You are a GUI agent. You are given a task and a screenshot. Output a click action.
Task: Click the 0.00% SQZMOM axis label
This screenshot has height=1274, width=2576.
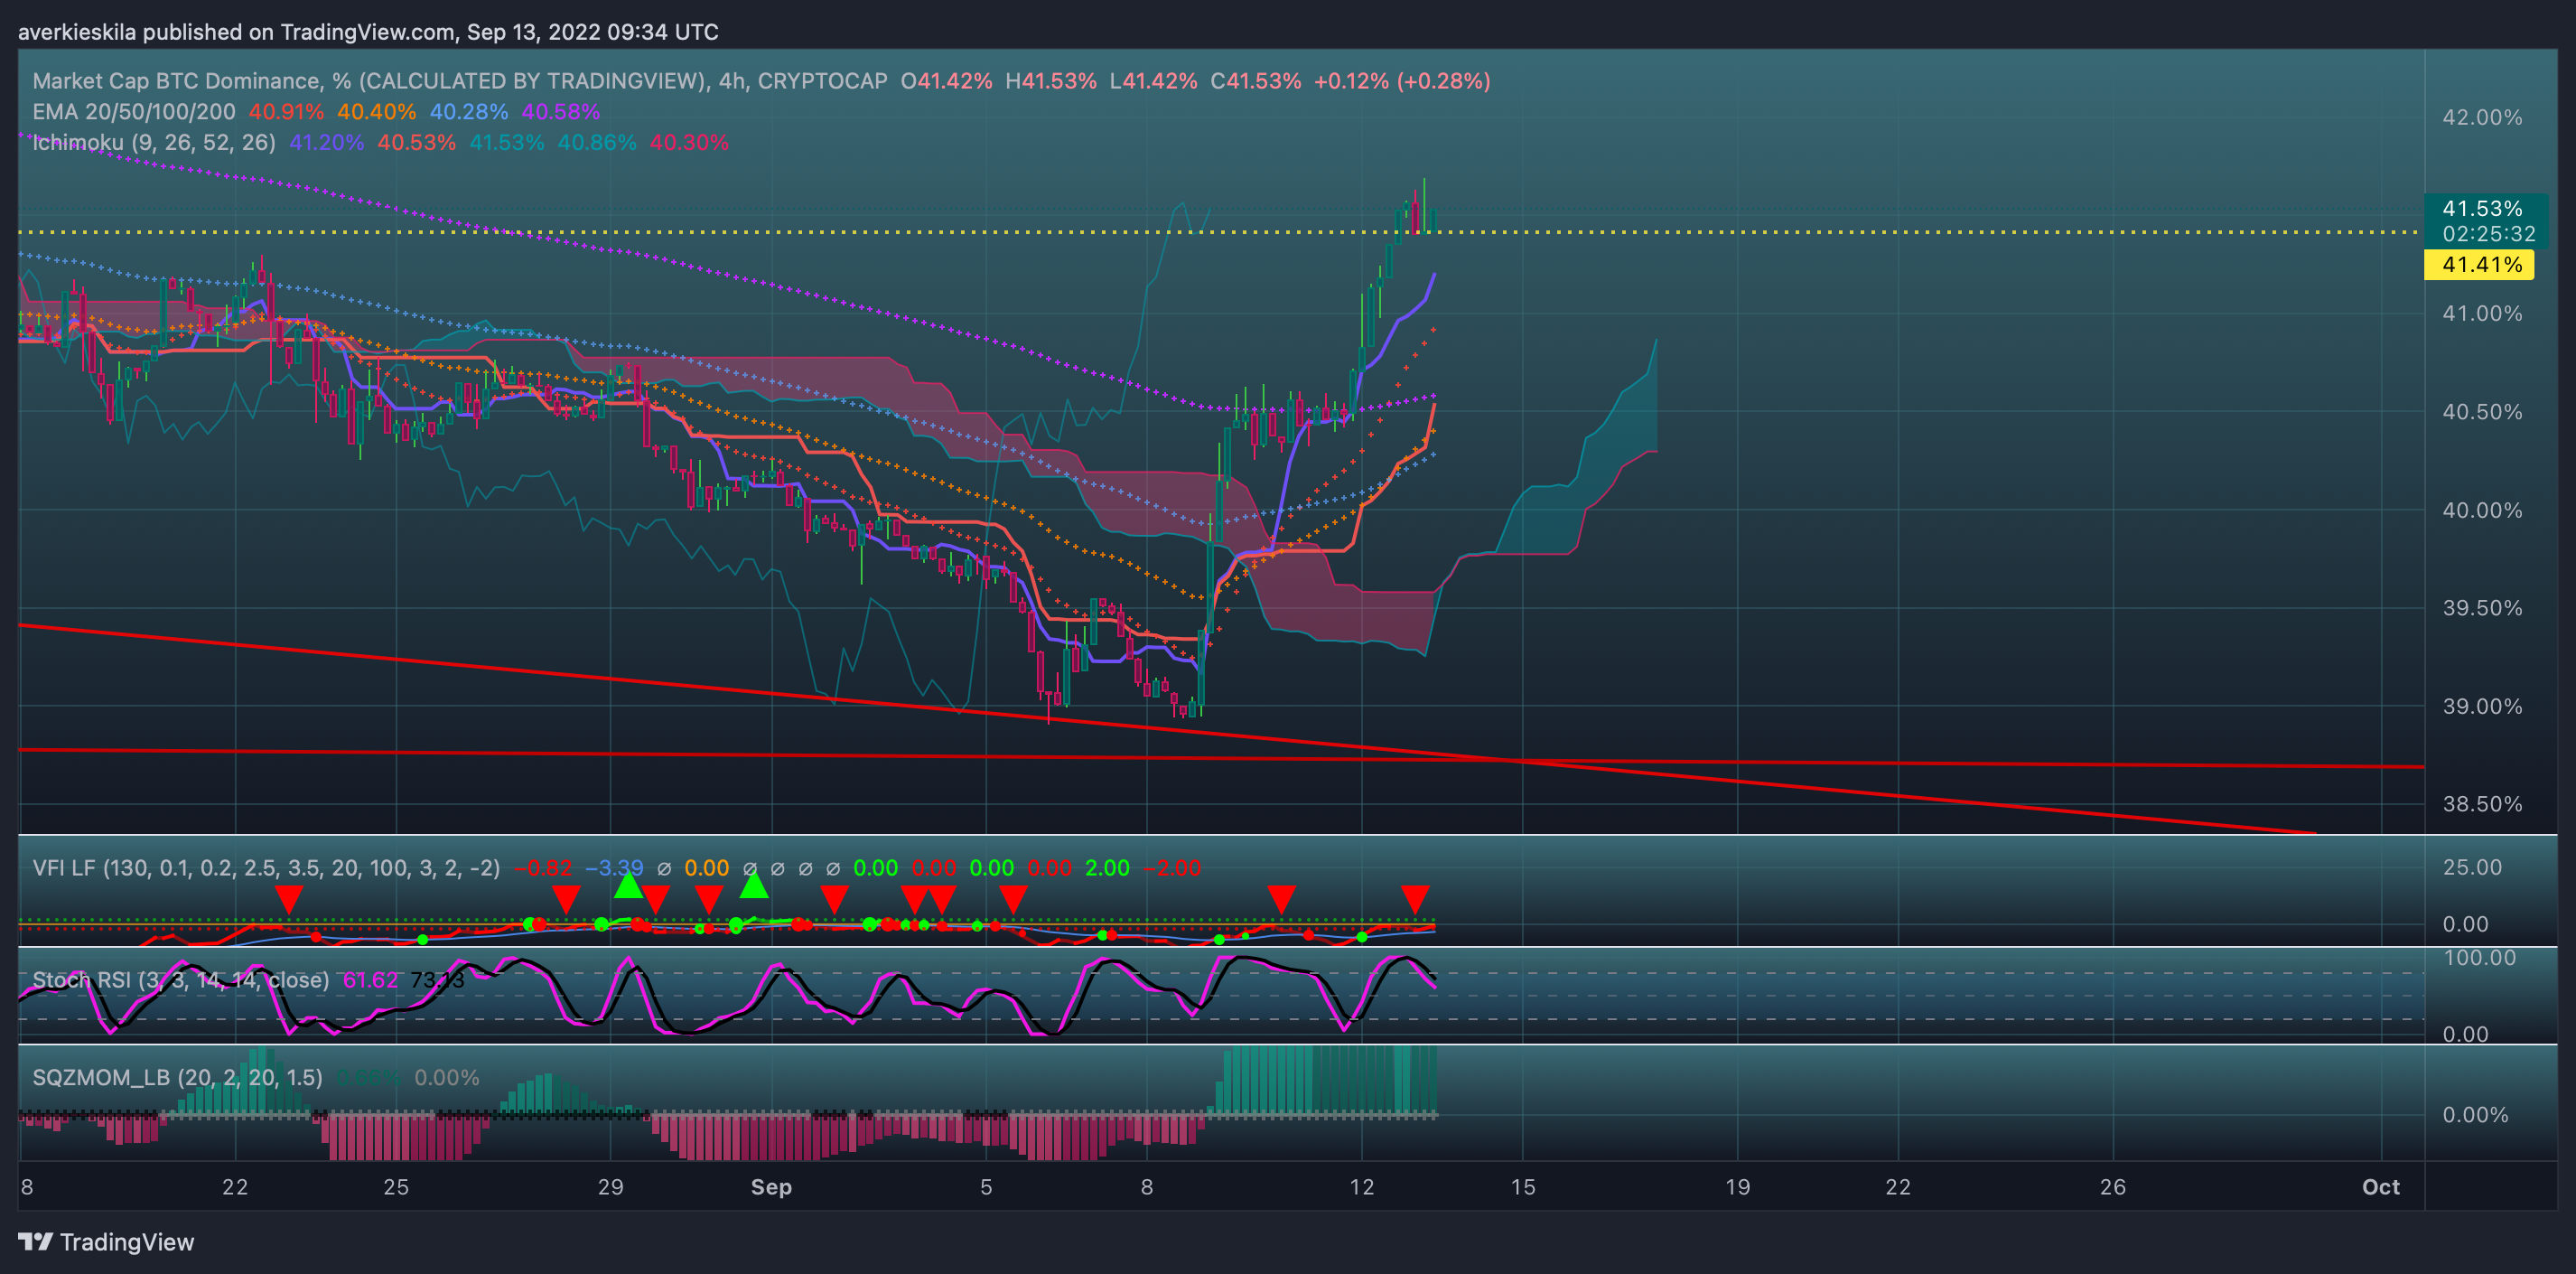pos(2475,1114)
